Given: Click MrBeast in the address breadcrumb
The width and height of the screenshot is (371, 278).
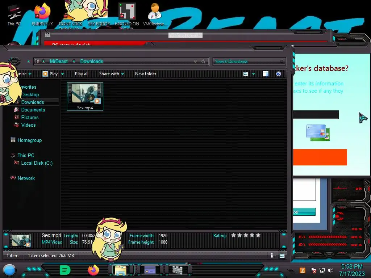Looking at the screenshot, I should tap(59, 61).
